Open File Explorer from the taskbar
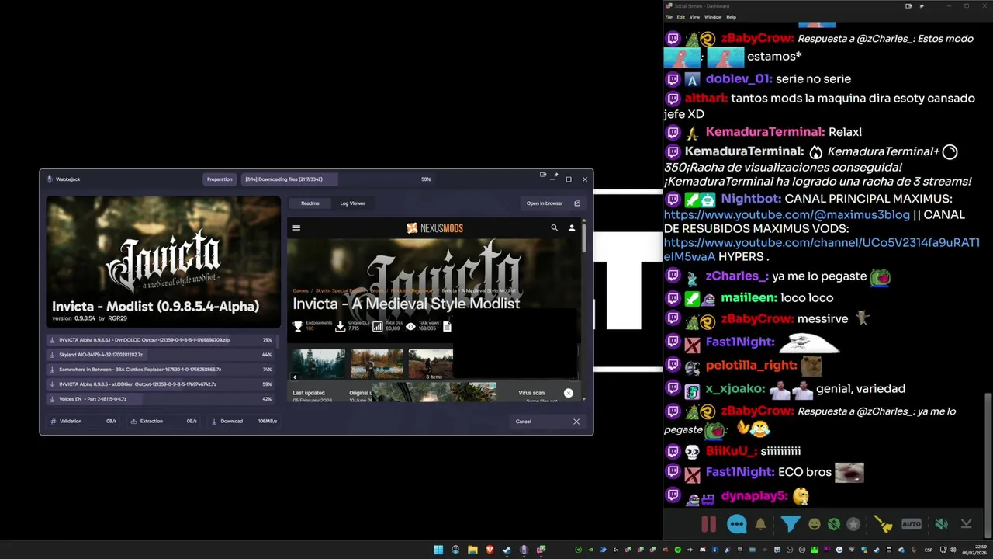Viewport: 993px width, 559px height. click(x=472, y=550)
